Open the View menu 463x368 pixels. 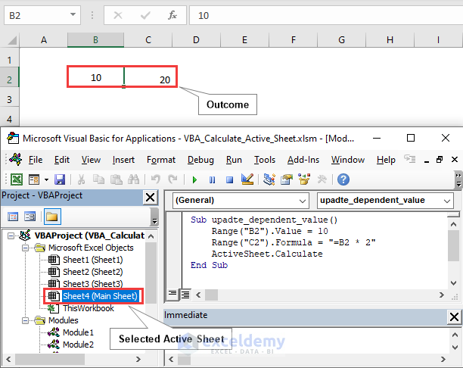91,160
